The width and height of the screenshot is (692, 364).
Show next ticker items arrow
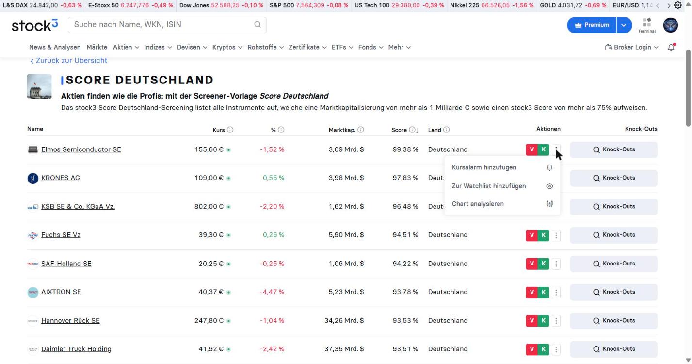click(x=669, y=5)
